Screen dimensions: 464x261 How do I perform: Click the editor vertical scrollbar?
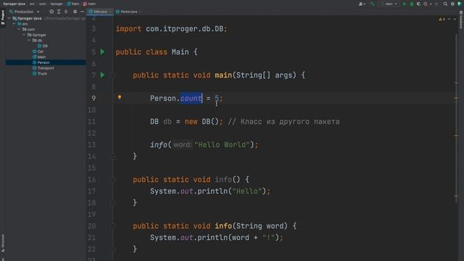coord(456,118)
